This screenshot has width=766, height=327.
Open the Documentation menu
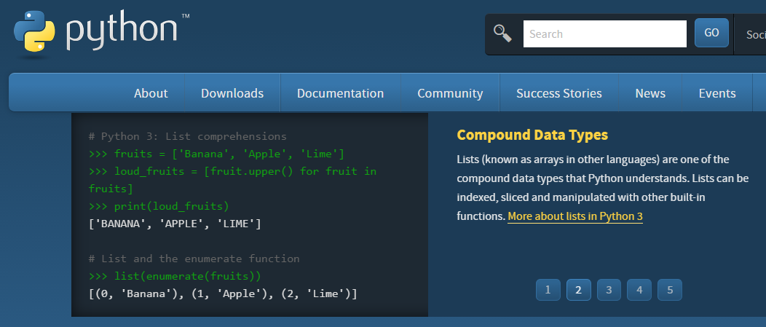point(341,93)
